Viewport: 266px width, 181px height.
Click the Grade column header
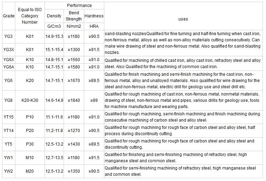click(x=7, y=16)
